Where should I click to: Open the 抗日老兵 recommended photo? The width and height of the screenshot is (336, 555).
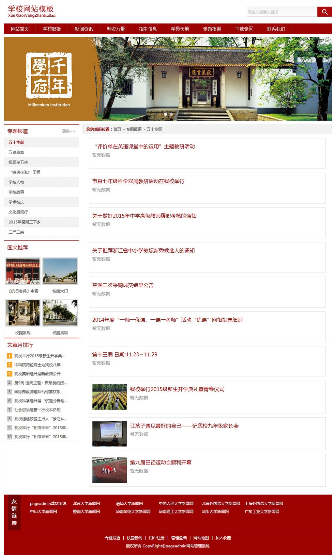tap(23, 271)
